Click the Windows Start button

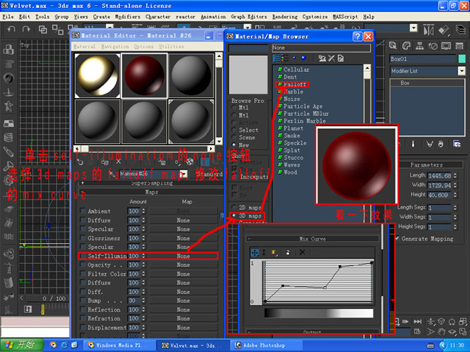(21, 345)
